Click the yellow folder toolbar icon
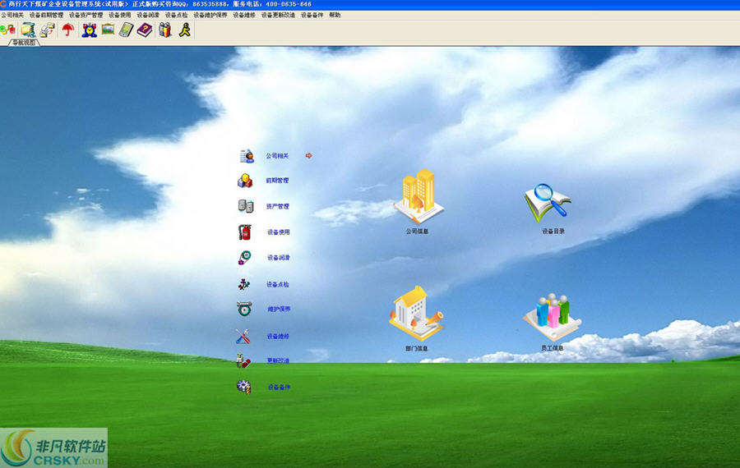 click(28, 30)
